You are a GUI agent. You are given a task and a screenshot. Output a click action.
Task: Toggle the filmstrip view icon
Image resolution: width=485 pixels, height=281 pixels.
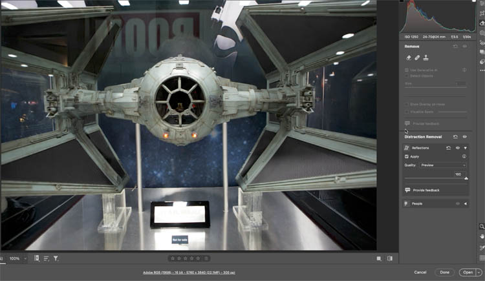point(36,258)
